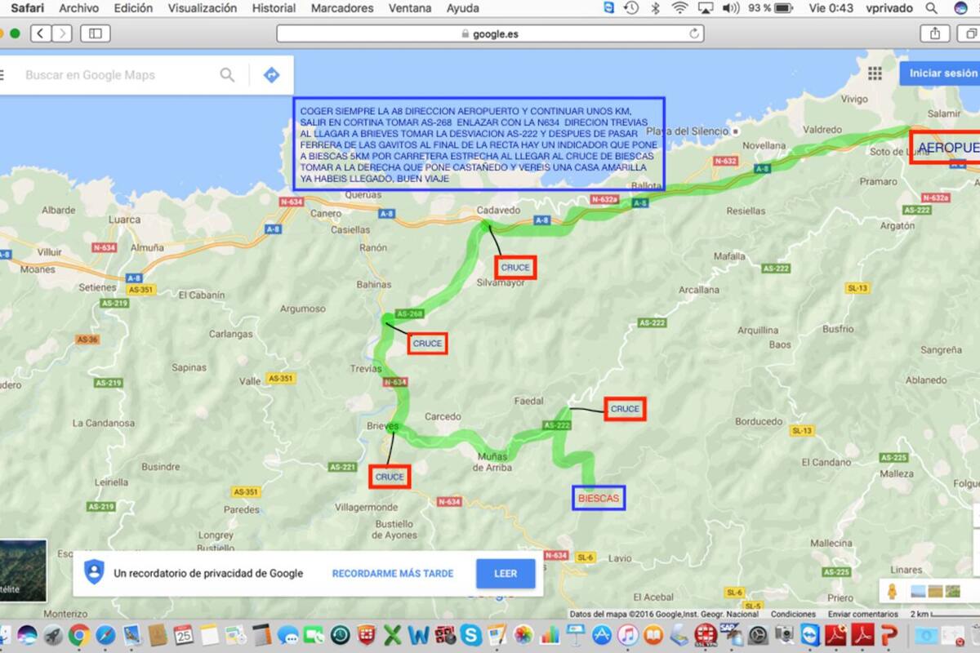
Task: Show all tabs with the tab overview icon
Action: click(x=970, y=33)
